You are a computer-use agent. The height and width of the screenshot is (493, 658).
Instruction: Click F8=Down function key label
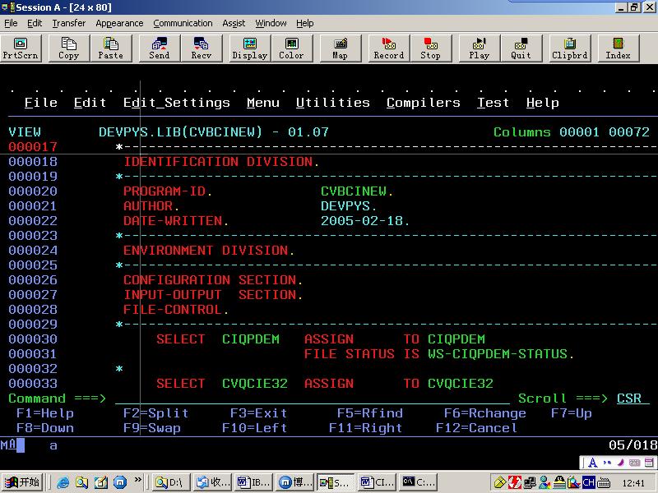[45, 428]
